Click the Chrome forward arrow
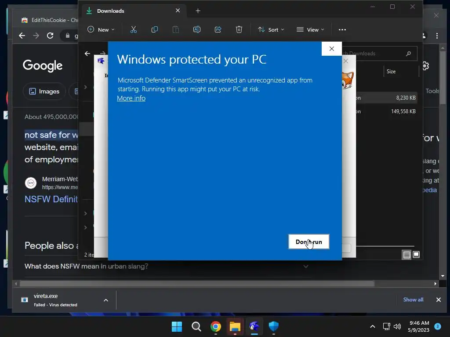Screen dimensions: 450x337 pos(36,36)
